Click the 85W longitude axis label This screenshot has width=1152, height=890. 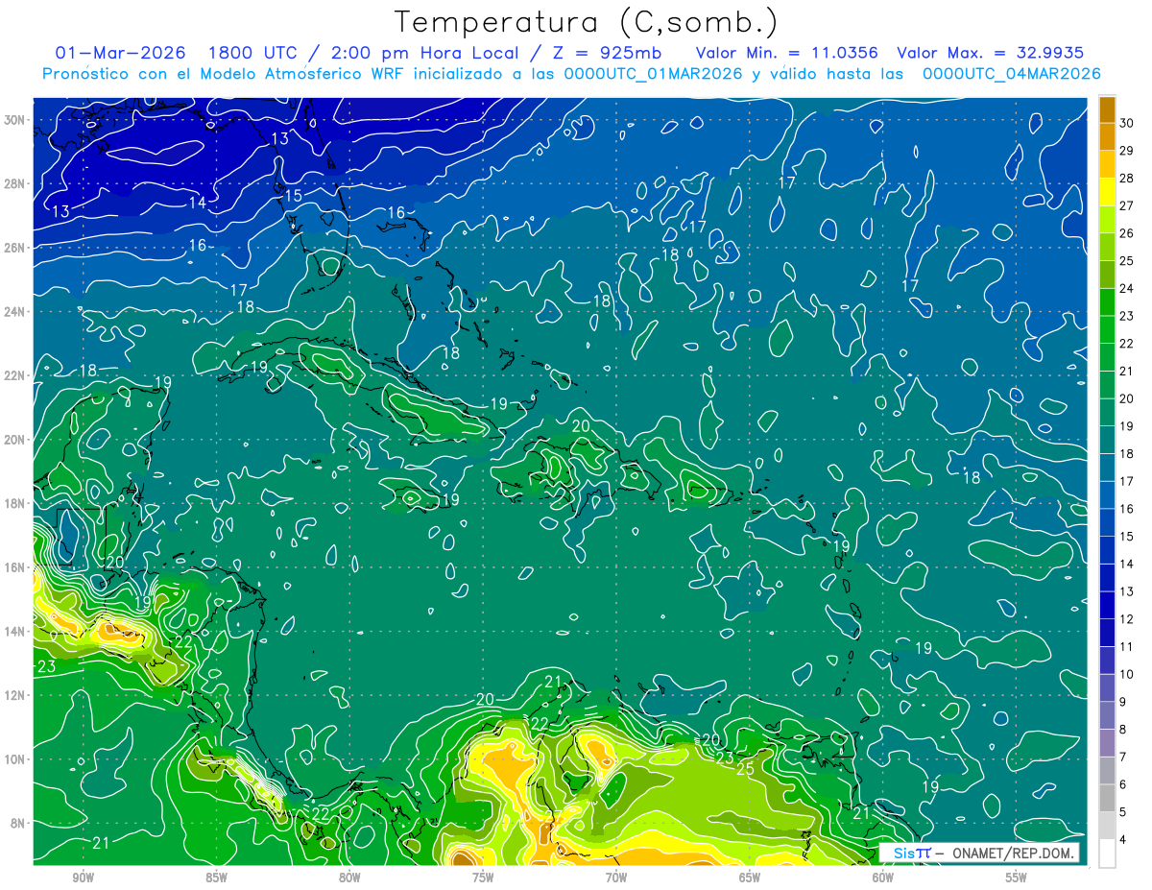pos(216,878)
